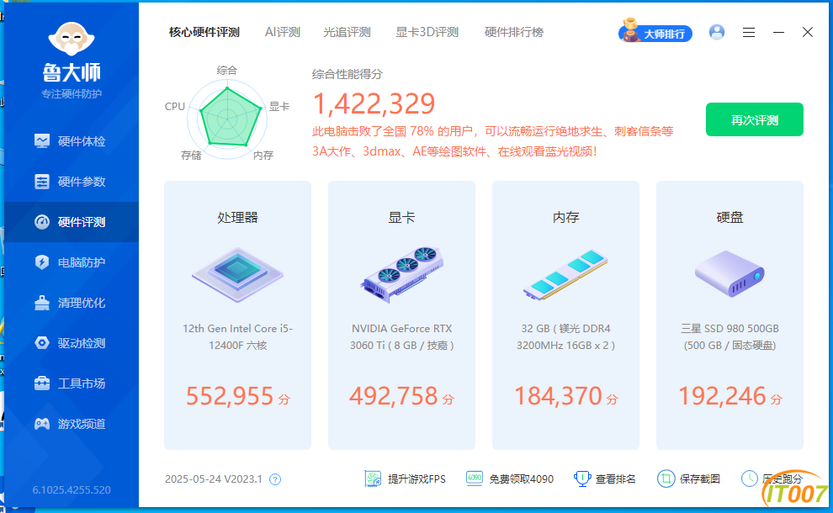The image size is (833, 513).
Task: Click the NVIDIA GeForce RTX 3060 Ti text
Action: coord(401,336)
